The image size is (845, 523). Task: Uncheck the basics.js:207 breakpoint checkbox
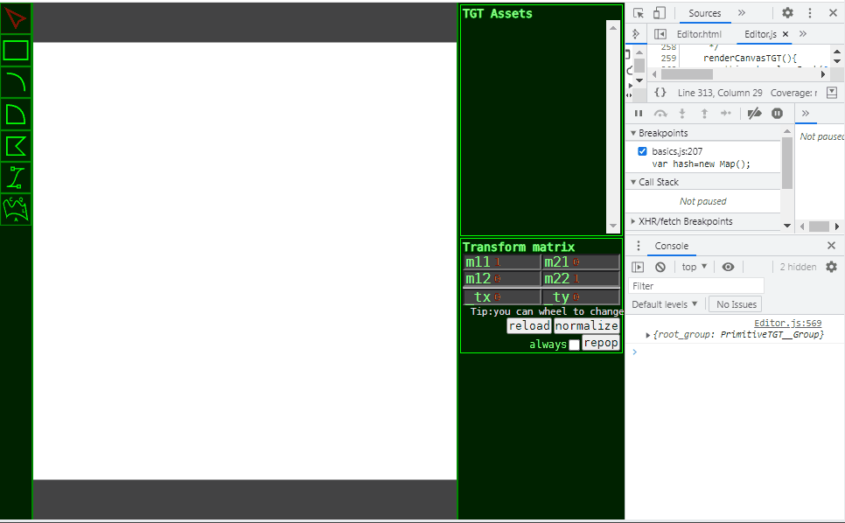(642, 151)
